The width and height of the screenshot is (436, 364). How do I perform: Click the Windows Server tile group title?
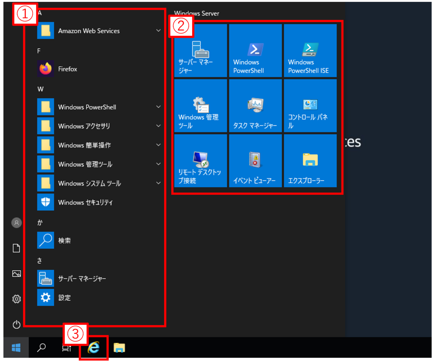click(197, 14)
